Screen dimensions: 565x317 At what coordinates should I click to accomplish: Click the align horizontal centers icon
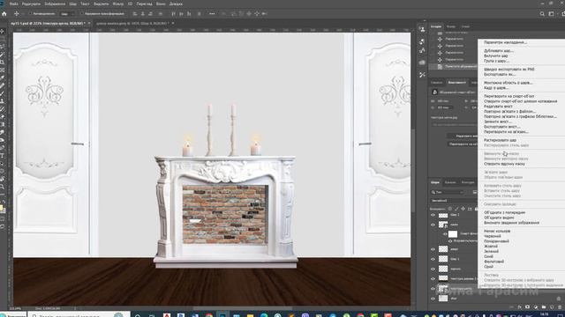pos(143,14)
